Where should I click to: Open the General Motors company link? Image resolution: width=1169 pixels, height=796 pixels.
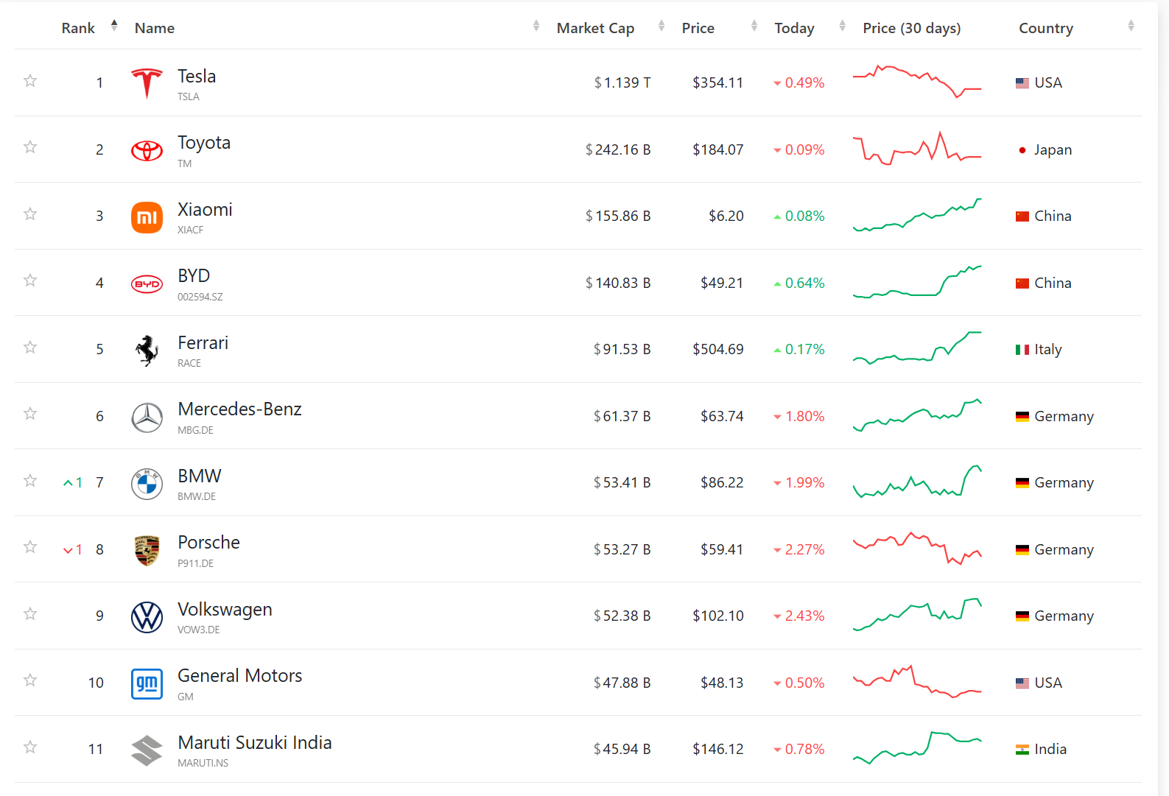point(240,675)
